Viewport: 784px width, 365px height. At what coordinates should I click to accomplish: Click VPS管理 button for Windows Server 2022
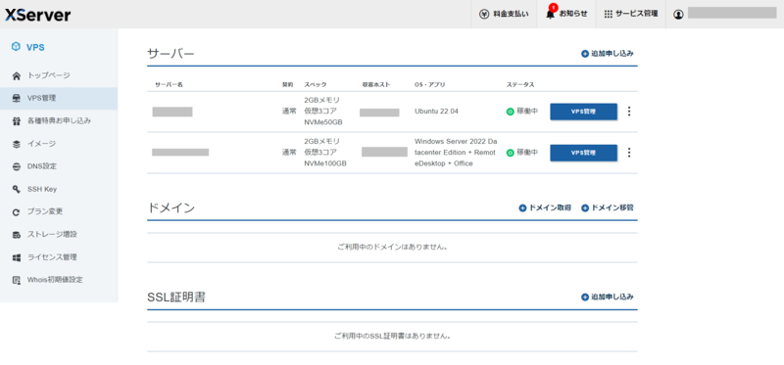583,153
